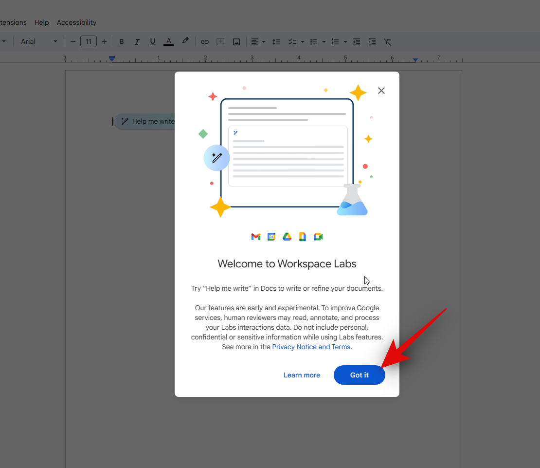Viewport: 540px width, 468px height.
Task: Toggle bold formatting
Action: click(122, 42)
